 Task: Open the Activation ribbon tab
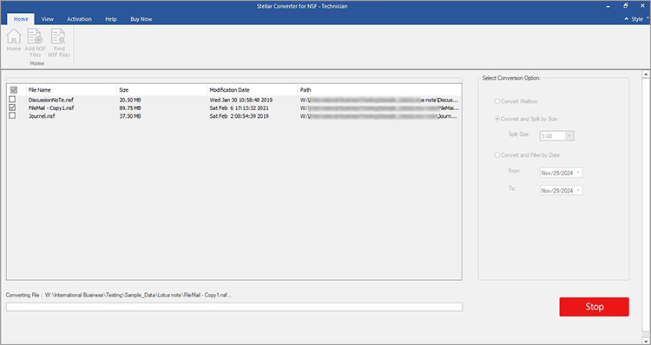pos(79,19)
